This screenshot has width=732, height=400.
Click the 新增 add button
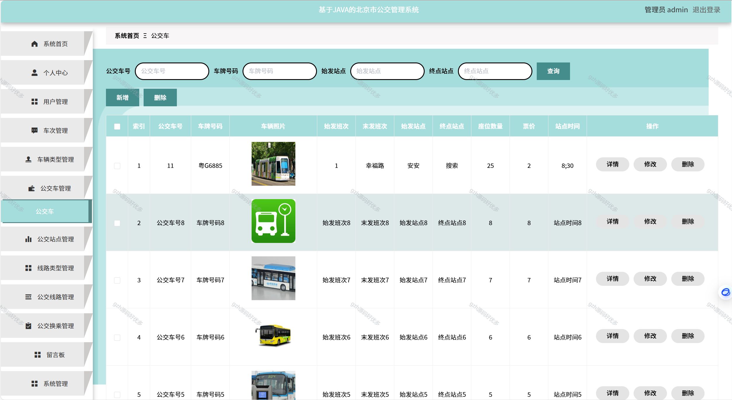(122, 98)
